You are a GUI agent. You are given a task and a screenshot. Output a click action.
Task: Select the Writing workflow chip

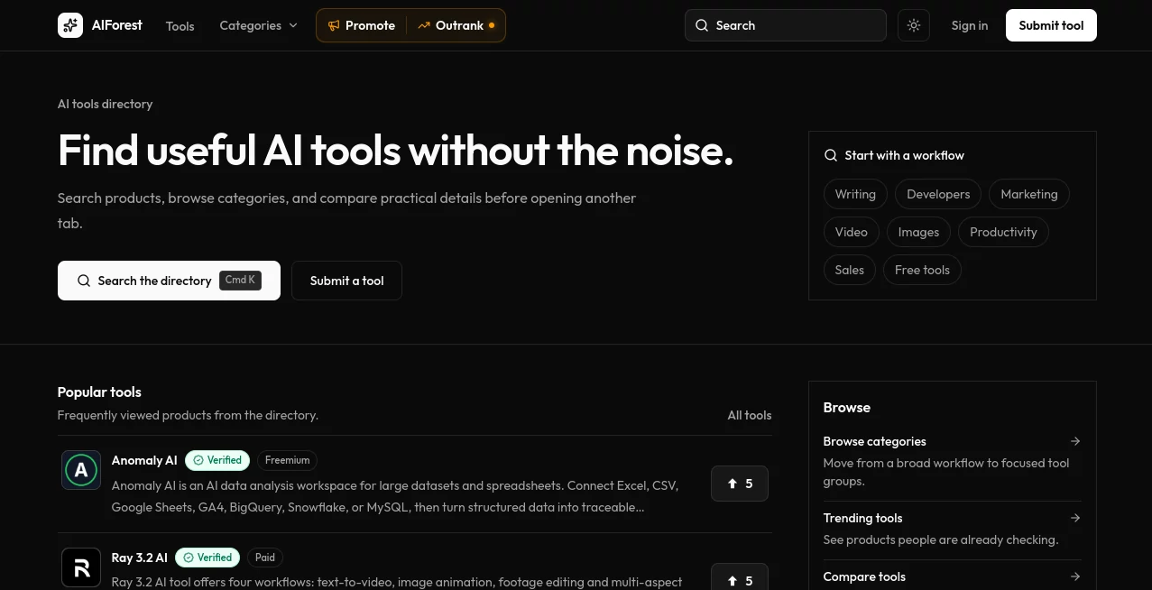click(x=855, y=194)
